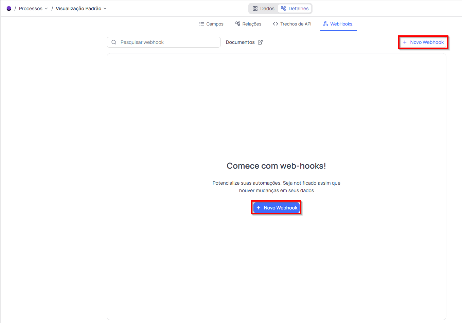Image resolution: width=462 pixels, height=323 pixels.
Task: Select Detalhes in the view switcher
Action: tap(294, 8)
